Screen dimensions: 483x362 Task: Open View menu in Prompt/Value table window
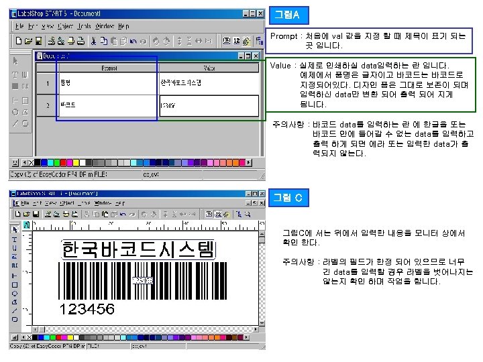(47, 26)
